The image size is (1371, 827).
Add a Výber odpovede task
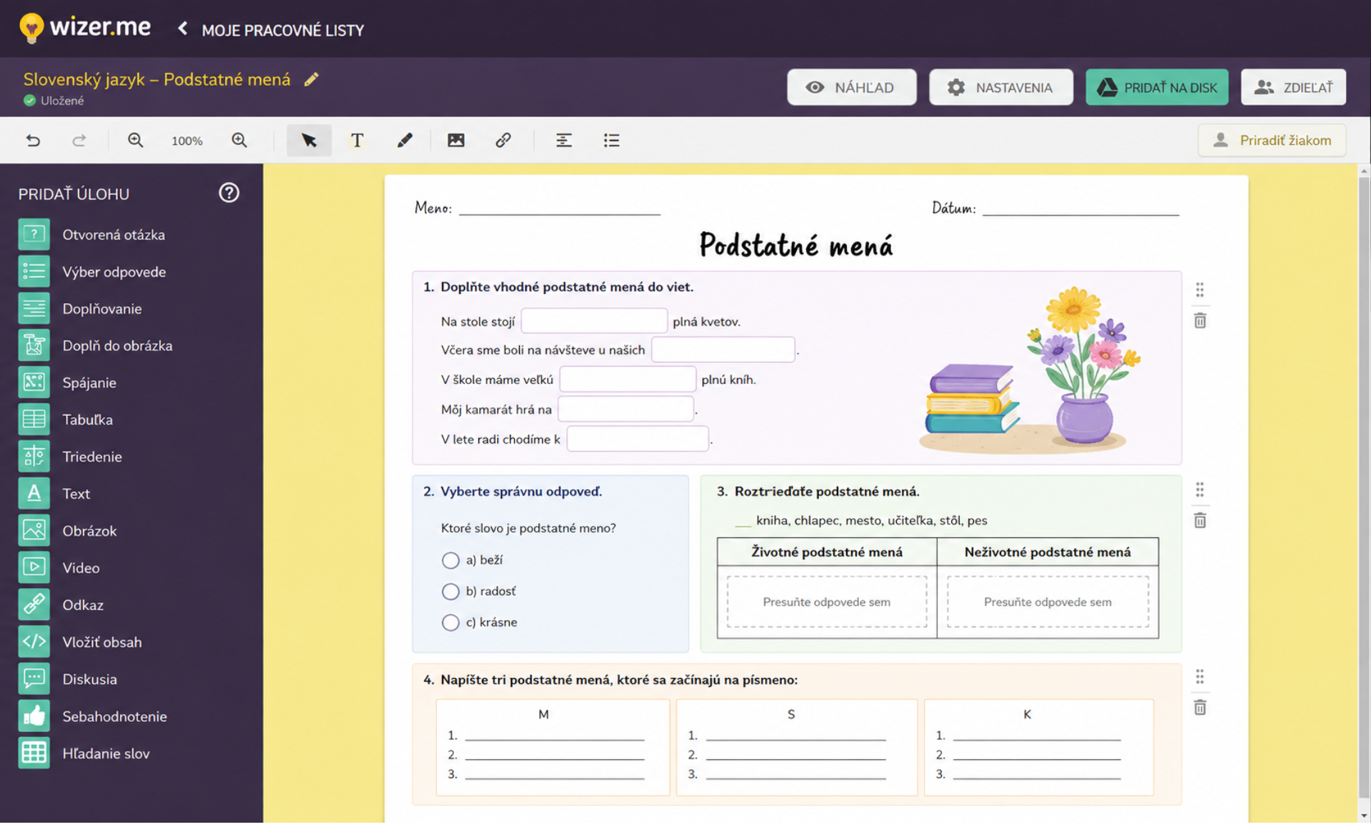click(x=93, y=272)
